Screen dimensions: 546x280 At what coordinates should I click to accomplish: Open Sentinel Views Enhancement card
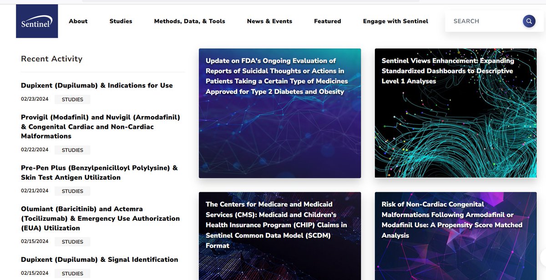click(455, 113)
